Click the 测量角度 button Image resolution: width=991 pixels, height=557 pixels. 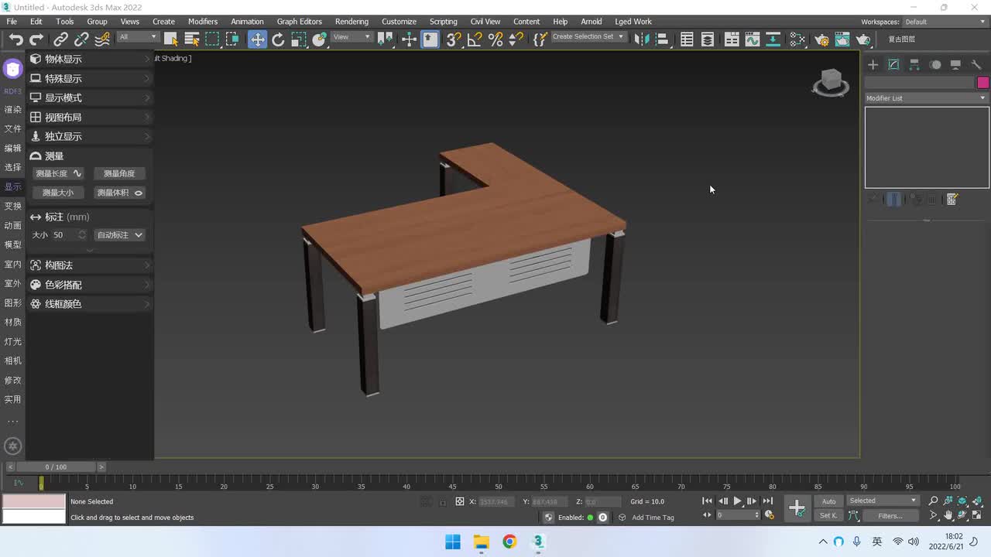pyautogui.click(x=119, y=173)
